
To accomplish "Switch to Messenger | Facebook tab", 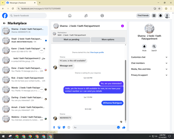I will tap(21, 3).
